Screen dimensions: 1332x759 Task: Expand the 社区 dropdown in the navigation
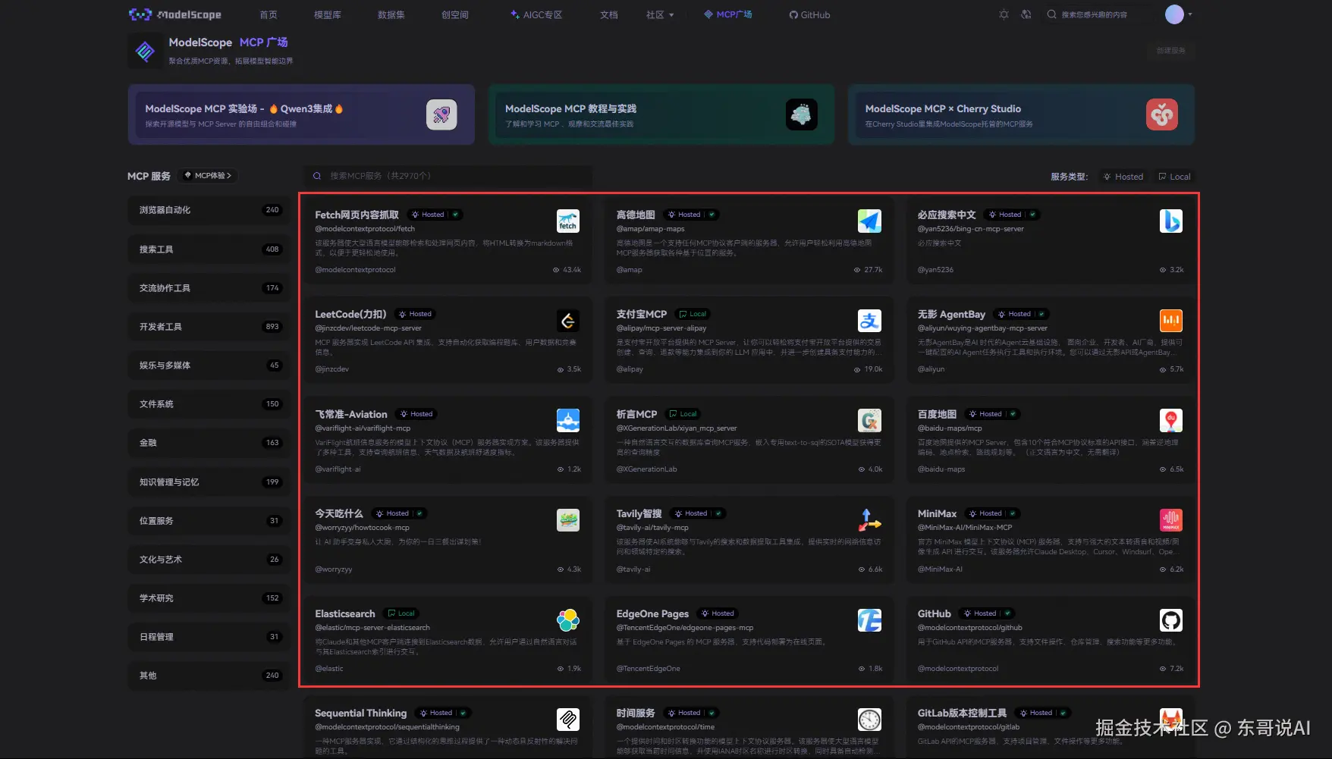[660, 14]
